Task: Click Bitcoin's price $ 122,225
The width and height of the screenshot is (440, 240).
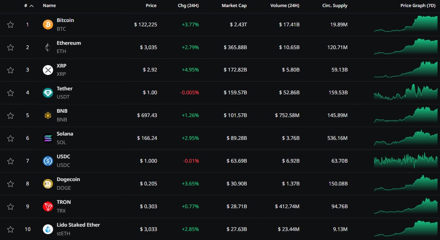Action: click(x=146, y=25)
